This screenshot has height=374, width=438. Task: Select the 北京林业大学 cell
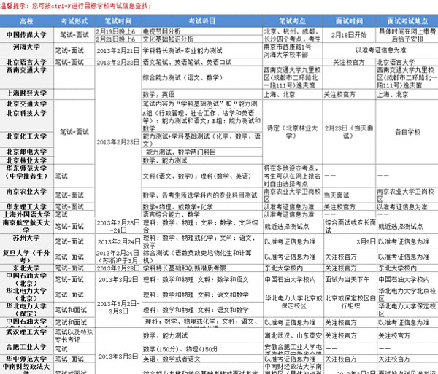pyautogui.click(x=26, y=160)
